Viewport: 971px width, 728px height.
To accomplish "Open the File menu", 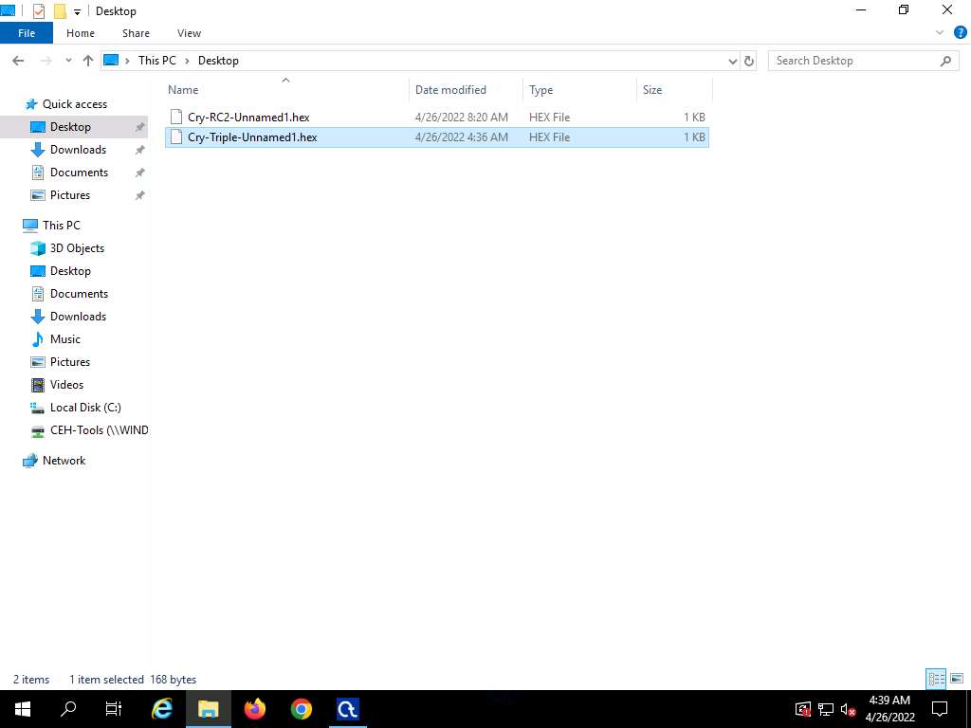I will pos(27,33).
